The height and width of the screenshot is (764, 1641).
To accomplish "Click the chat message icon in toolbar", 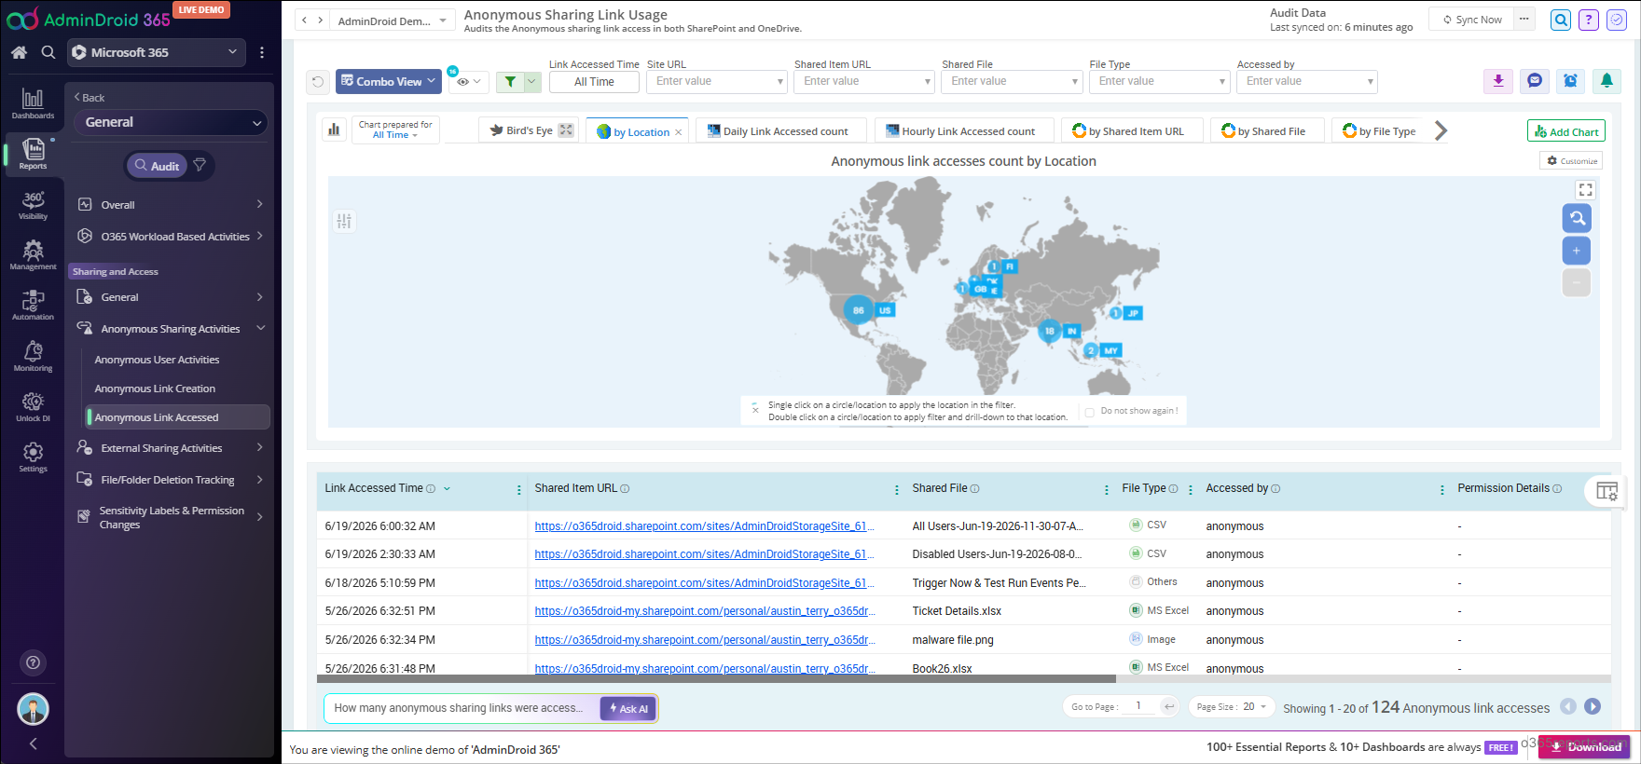I will coord(1535,81).
